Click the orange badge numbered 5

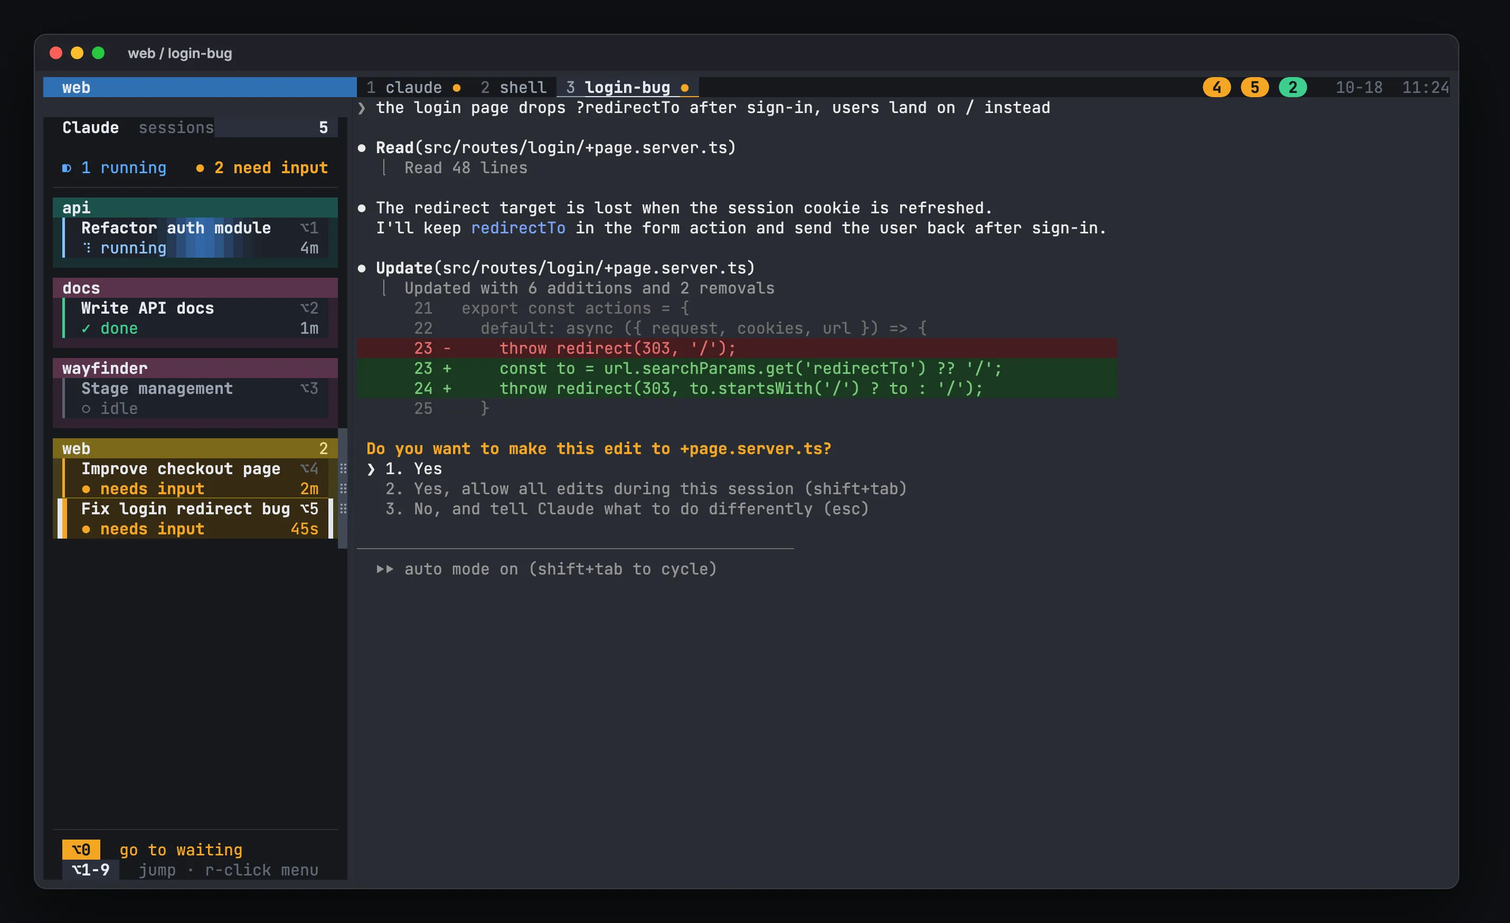click(x=1254, y=88)
